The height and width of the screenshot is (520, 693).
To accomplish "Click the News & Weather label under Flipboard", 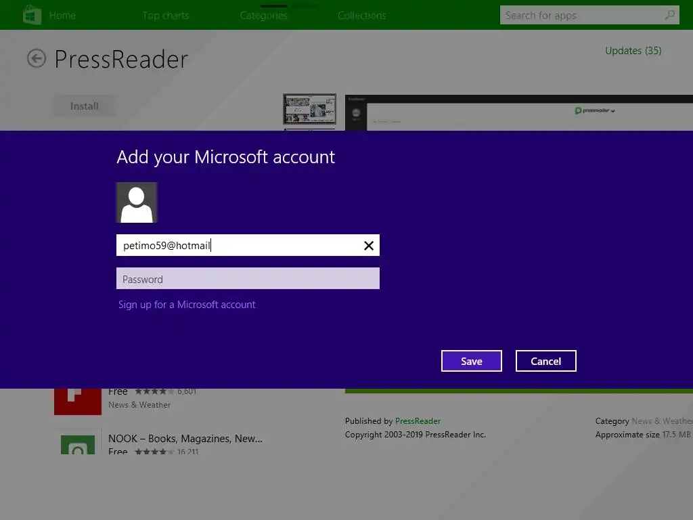I will (x=139, y=405).
